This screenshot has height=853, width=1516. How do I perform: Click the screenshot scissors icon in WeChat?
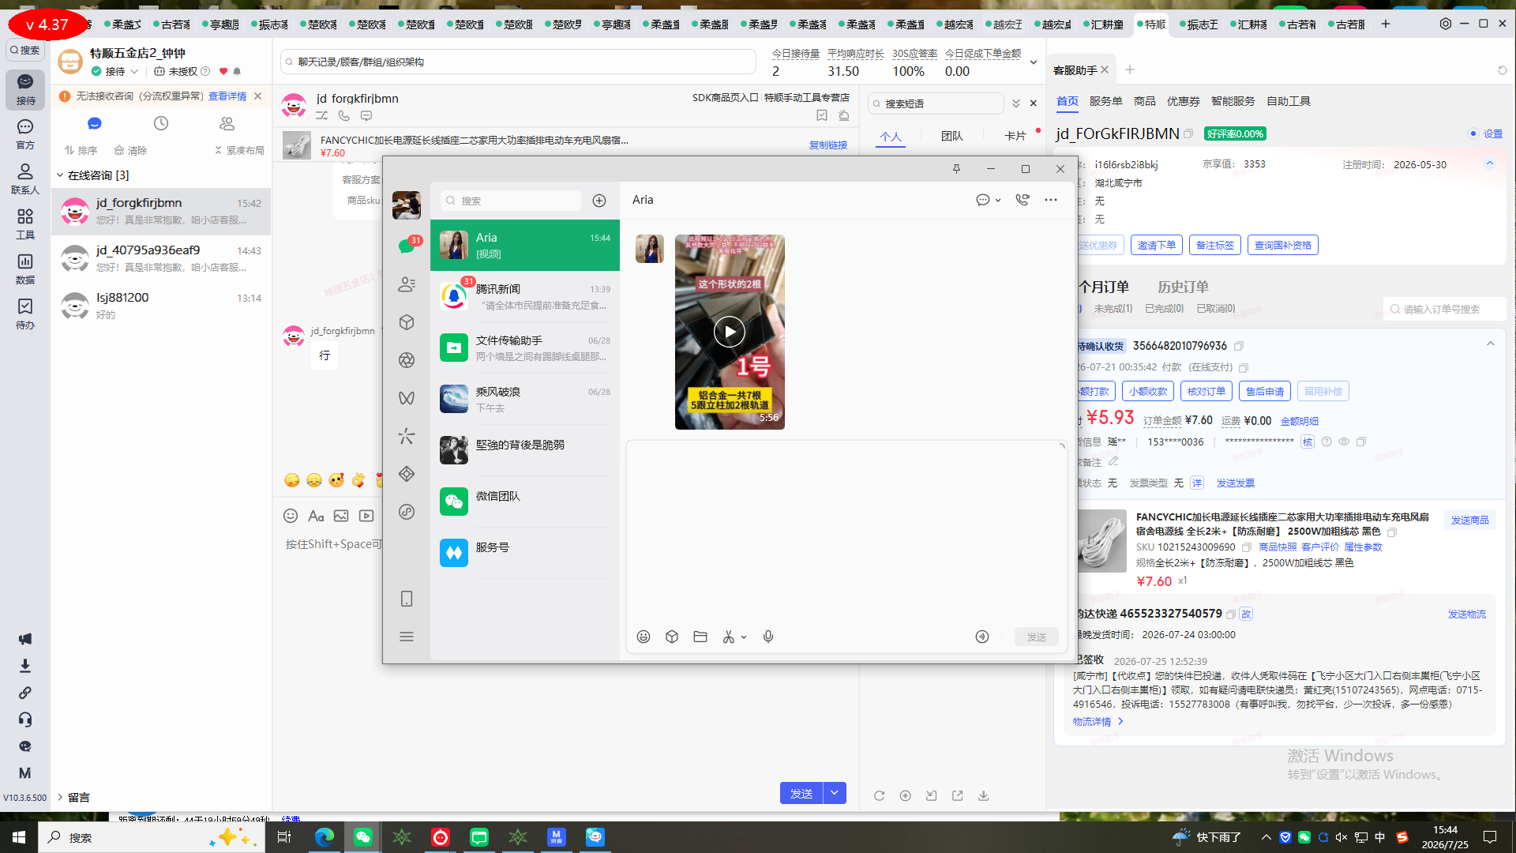(728, 637)
